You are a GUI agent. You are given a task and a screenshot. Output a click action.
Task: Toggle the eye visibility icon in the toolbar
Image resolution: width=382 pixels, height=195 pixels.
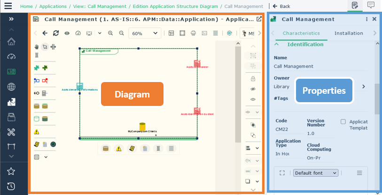(67, 33)
